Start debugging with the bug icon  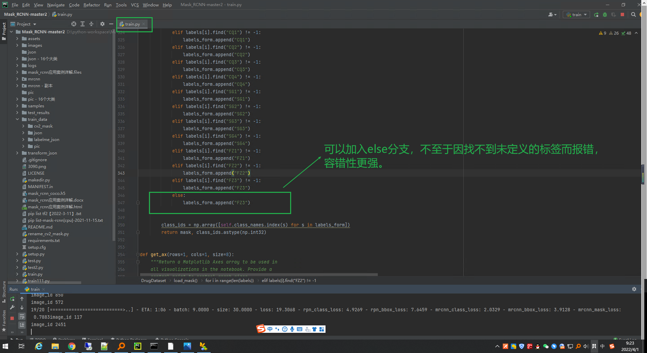click(605, 14)
